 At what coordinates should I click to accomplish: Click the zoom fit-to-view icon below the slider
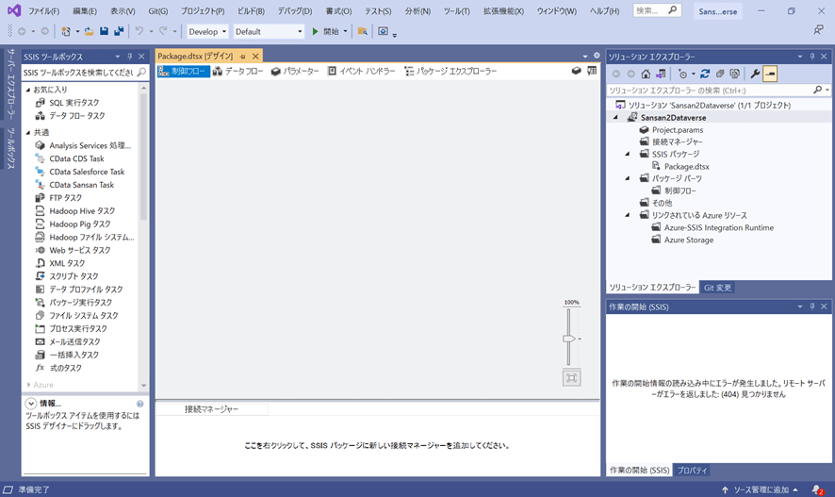click(571, 378)
